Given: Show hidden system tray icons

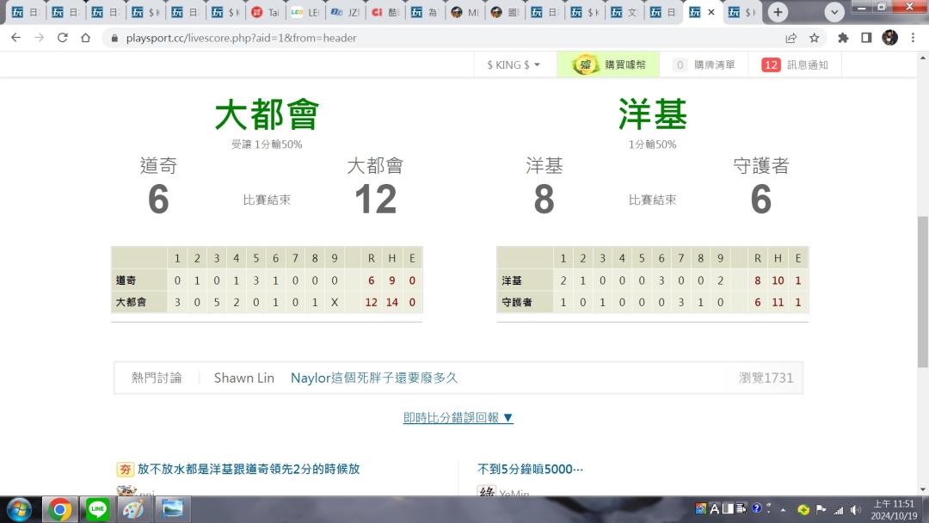Looking at the screenshot, I should tap(784, 509).
